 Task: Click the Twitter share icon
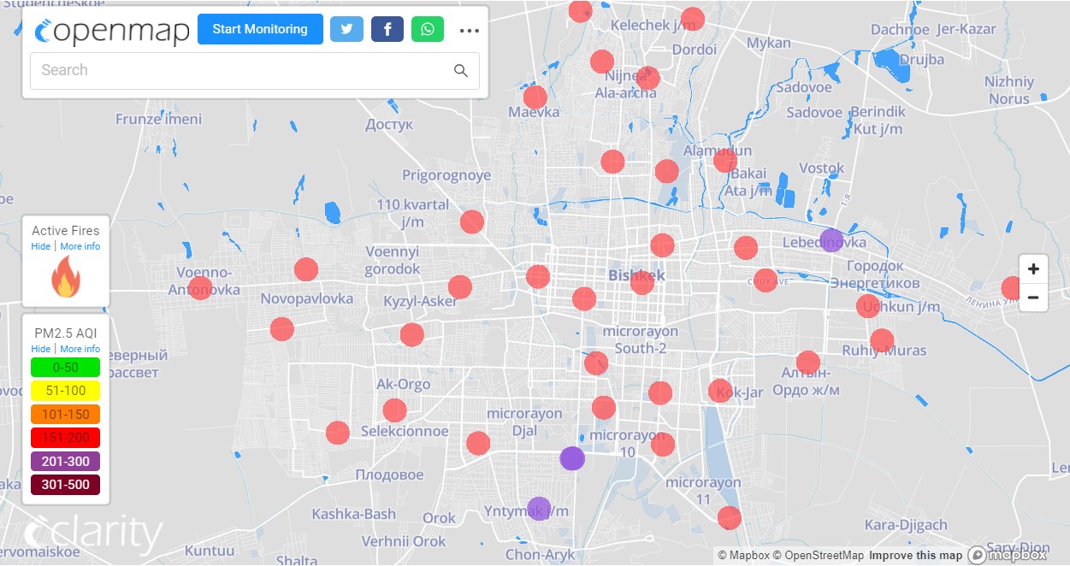coord(346,29)
